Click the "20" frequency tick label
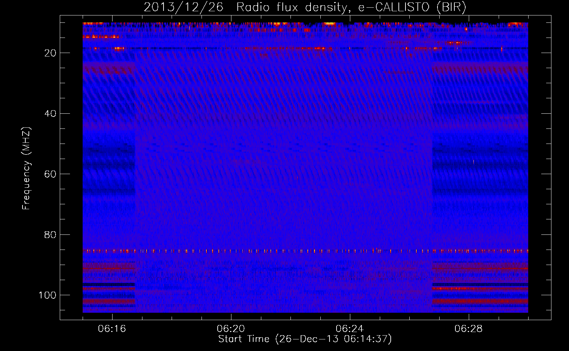Image resolution: width=569 pixels, height=351 pixels. click(x=51, y=53)
